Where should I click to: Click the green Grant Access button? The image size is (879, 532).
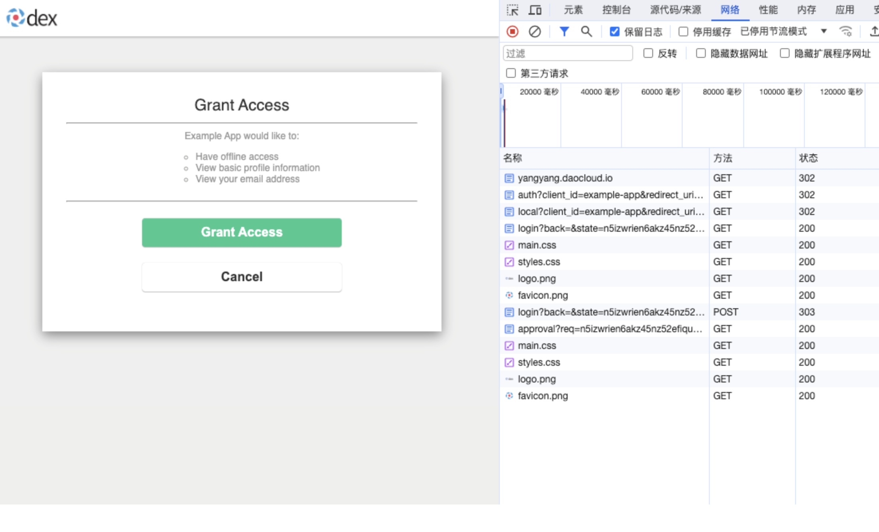coord(242,233)
